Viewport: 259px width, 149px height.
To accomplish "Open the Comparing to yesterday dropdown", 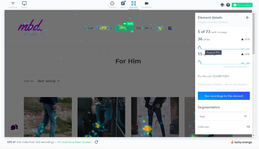I will [x=236, y=67].
